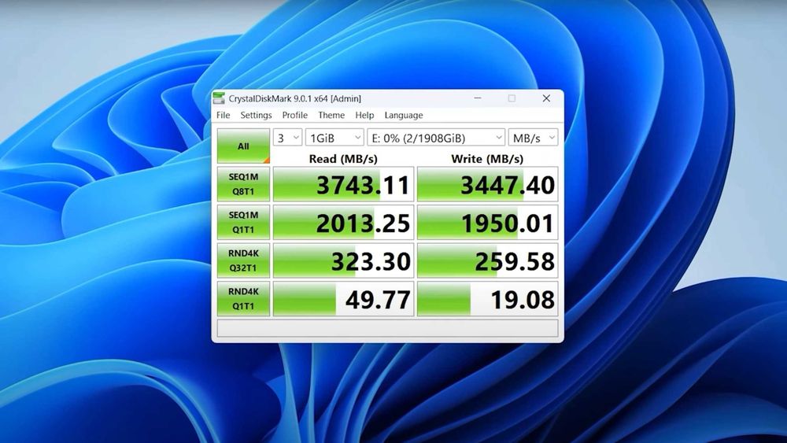The height and width of the screenshot is (443, 787).
Task: Open the test size dropdown showing 1GiB
Action: 334,138
